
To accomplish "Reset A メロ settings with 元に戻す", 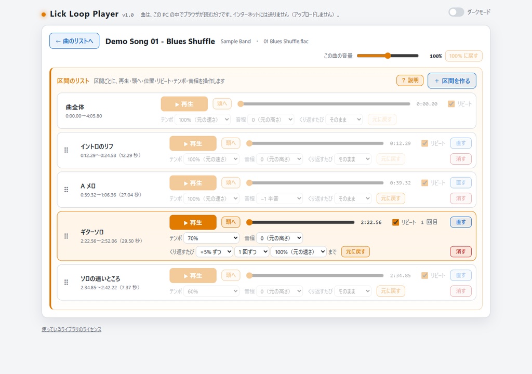I will click(391, 198).
